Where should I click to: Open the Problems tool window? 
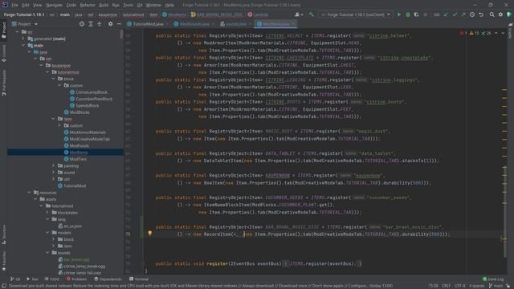click(77, 279)
